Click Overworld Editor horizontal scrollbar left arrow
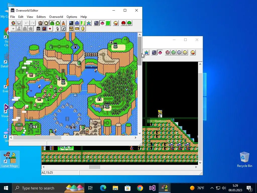This screenshot has width=257, height=193. pos(11,137)
